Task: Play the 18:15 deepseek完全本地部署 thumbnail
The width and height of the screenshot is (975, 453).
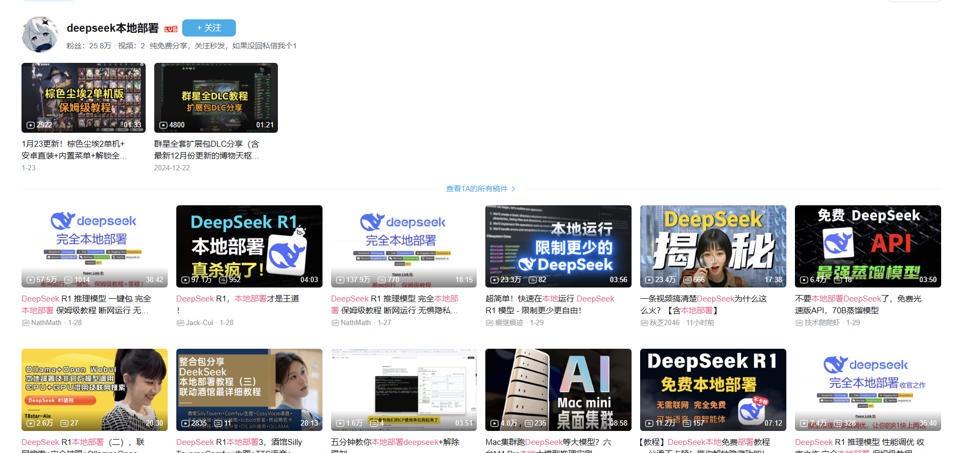Action: [404, 246]
